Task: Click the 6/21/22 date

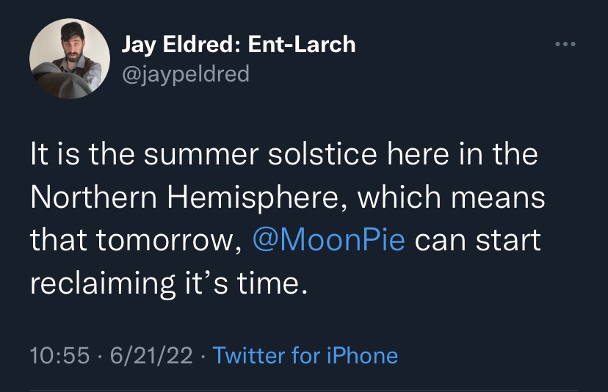Action: (x=150, y=357)
